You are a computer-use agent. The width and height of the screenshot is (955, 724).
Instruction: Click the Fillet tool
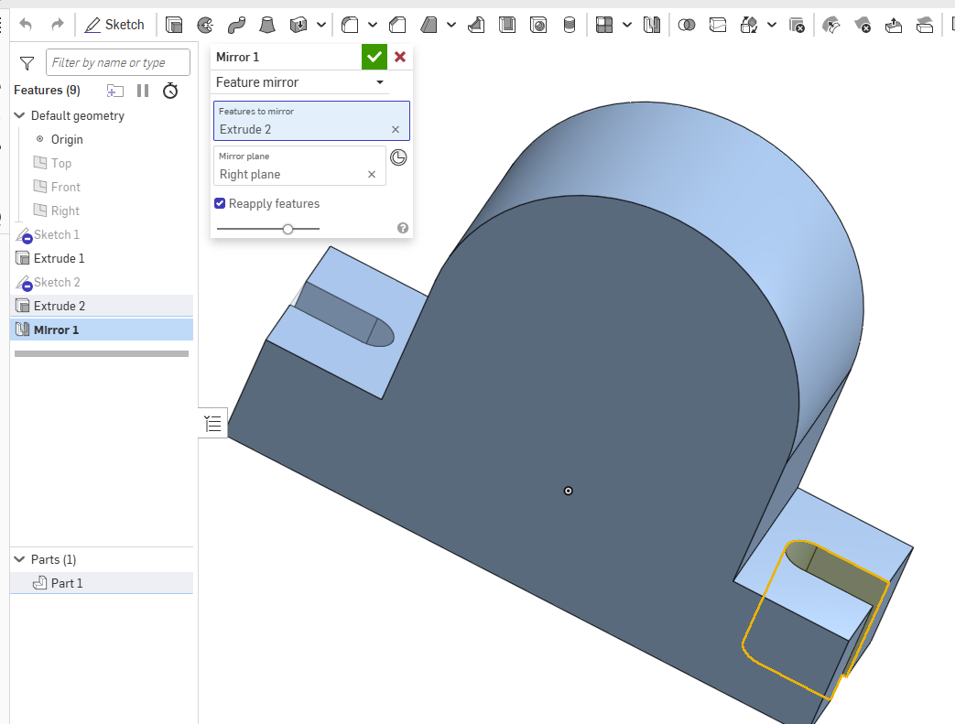pyautogui.click(x=350, y=25)
